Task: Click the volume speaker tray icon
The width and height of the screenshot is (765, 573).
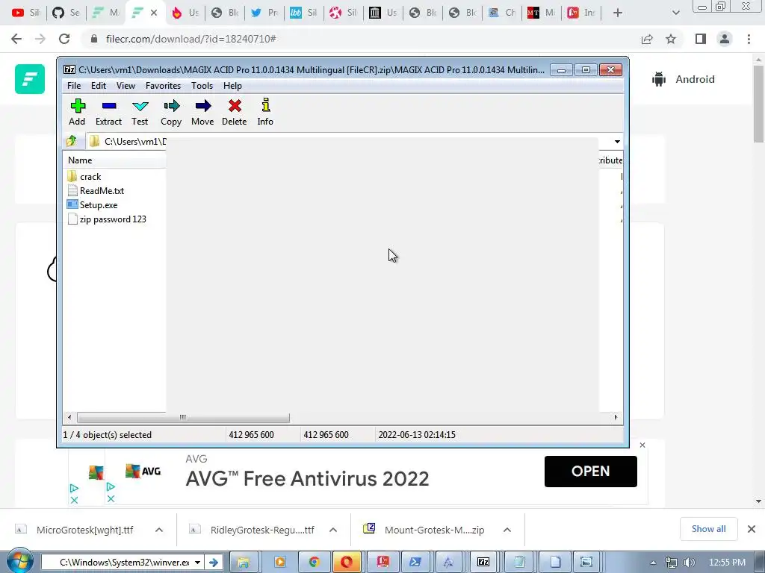Action: click(690, 563)
